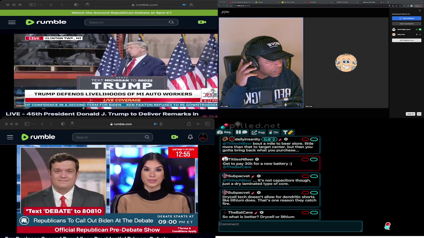Click the green upload camera icon in bottom Rumble window

tap(175, 137)
